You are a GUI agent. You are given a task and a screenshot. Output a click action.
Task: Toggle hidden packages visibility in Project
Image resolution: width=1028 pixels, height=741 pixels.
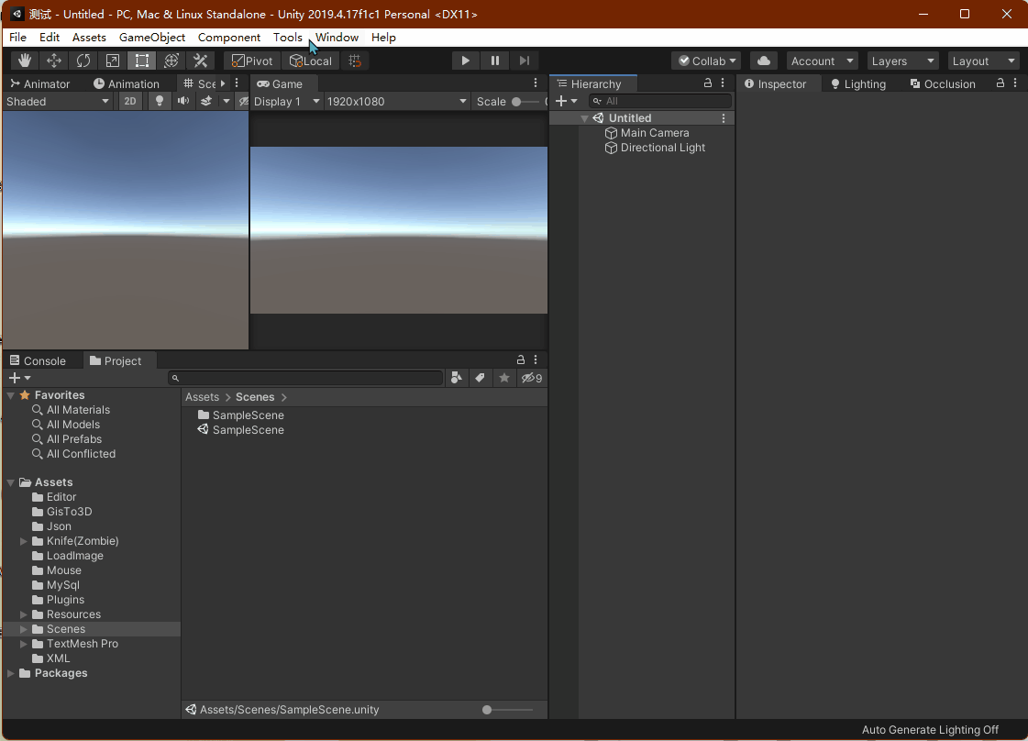pos(532,378)
